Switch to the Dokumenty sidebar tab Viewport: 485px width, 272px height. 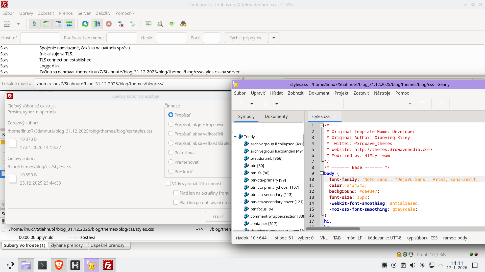[x=276, y=116]
